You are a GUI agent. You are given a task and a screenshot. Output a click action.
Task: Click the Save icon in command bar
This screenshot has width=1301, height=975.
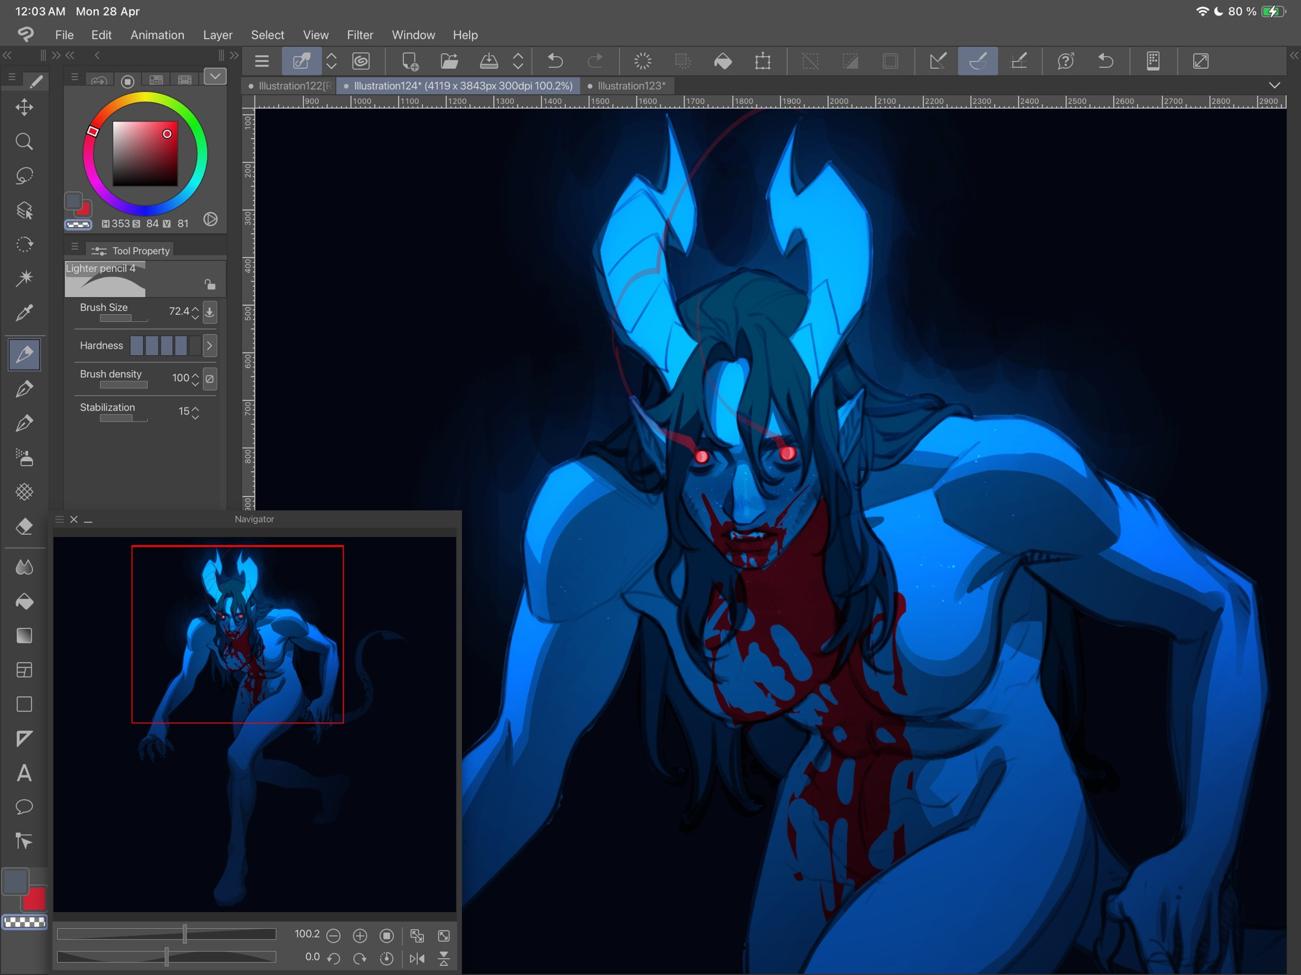[x=489, y=61]
